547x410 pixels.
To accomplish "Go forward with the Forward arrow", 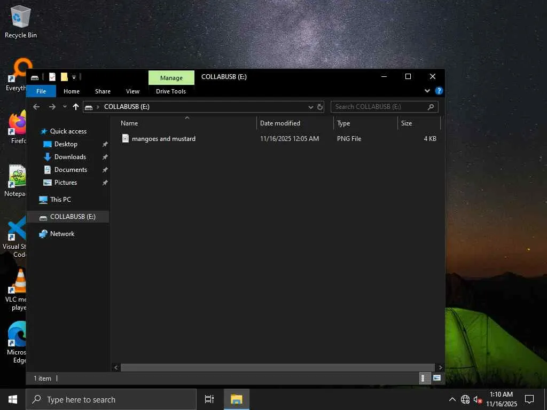I will click(52, 107).
